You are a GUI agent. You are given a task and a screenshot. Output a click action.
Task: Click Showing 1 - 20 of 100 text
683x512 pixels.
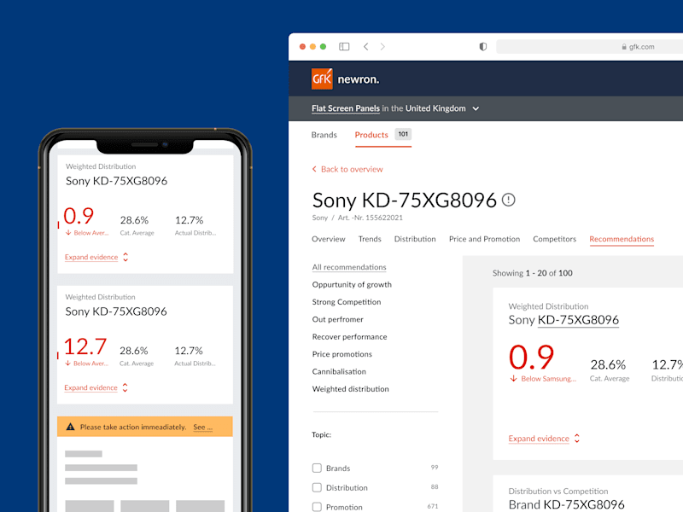[532, 273]
